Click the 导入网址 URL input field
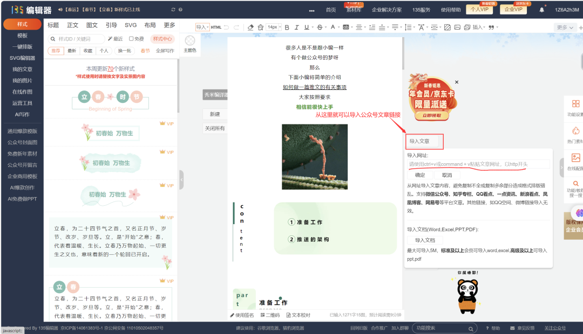Viewport: 583px width, 334px height. (x=478, y=164)
